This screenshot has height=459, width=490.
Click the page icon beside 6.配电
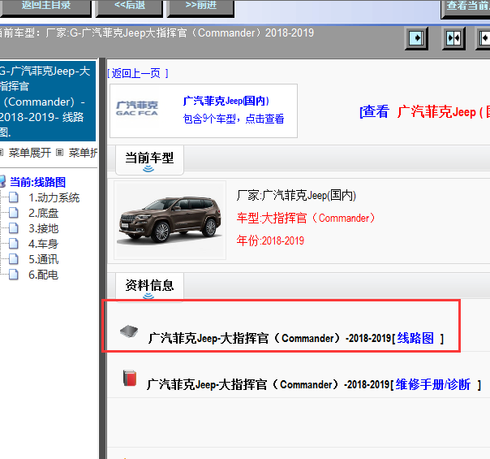(14, 275)
